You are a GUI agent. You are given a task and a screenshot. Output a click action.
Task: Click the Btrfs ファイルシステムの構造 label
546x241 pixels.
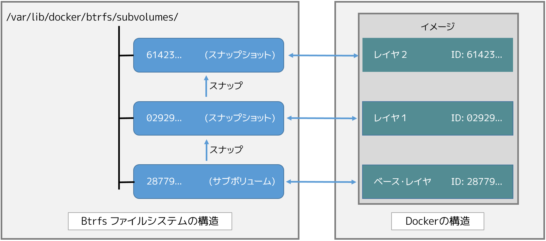150,221
